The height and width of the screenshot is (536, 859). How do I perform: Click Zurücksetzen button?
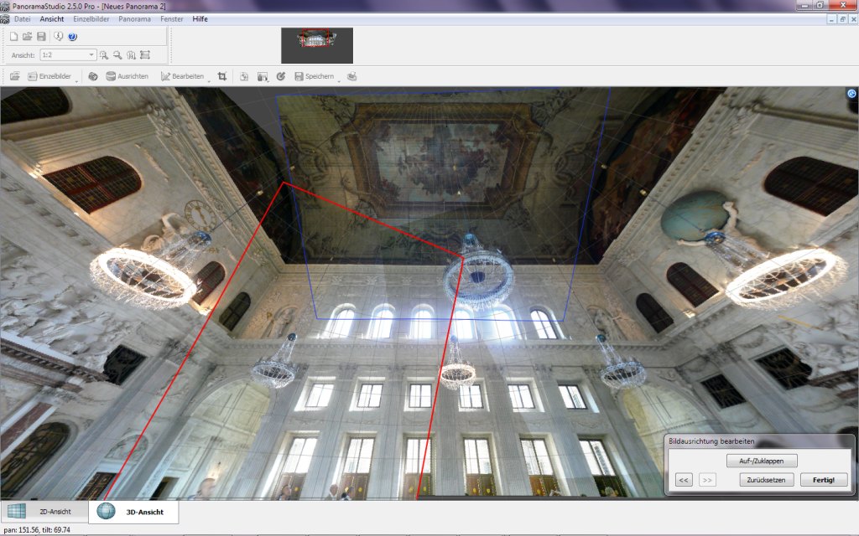pyautogui.click(x=766, y=480)
